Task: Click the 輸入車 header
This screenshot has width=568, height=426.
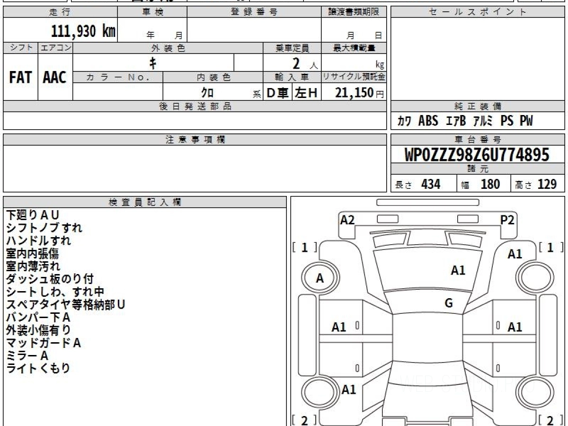Action: (292, 77)
